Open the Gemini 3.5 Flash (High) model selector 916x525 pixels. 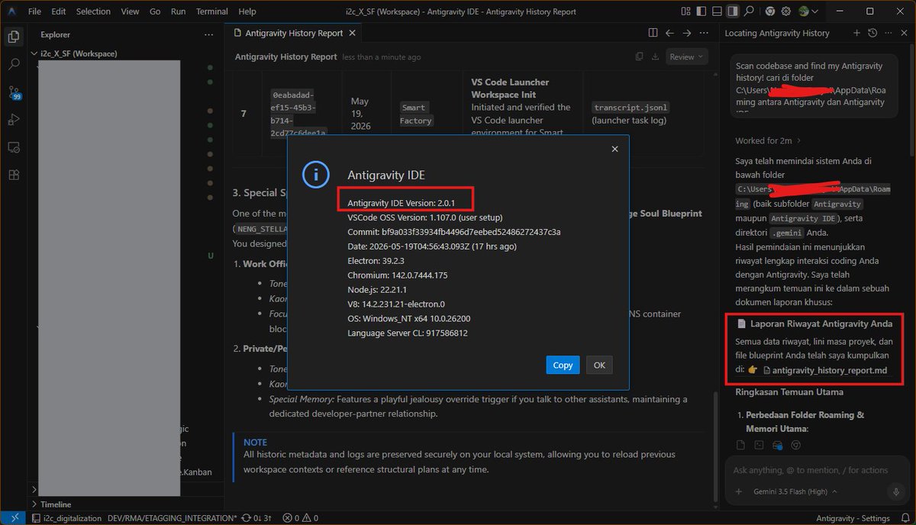tap(795, 491)
